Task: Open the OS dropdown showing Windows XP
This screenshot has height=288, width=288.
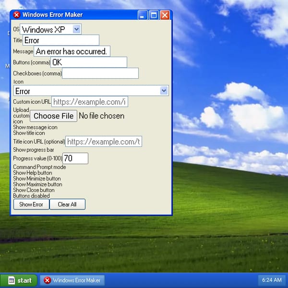Action: 50,29
